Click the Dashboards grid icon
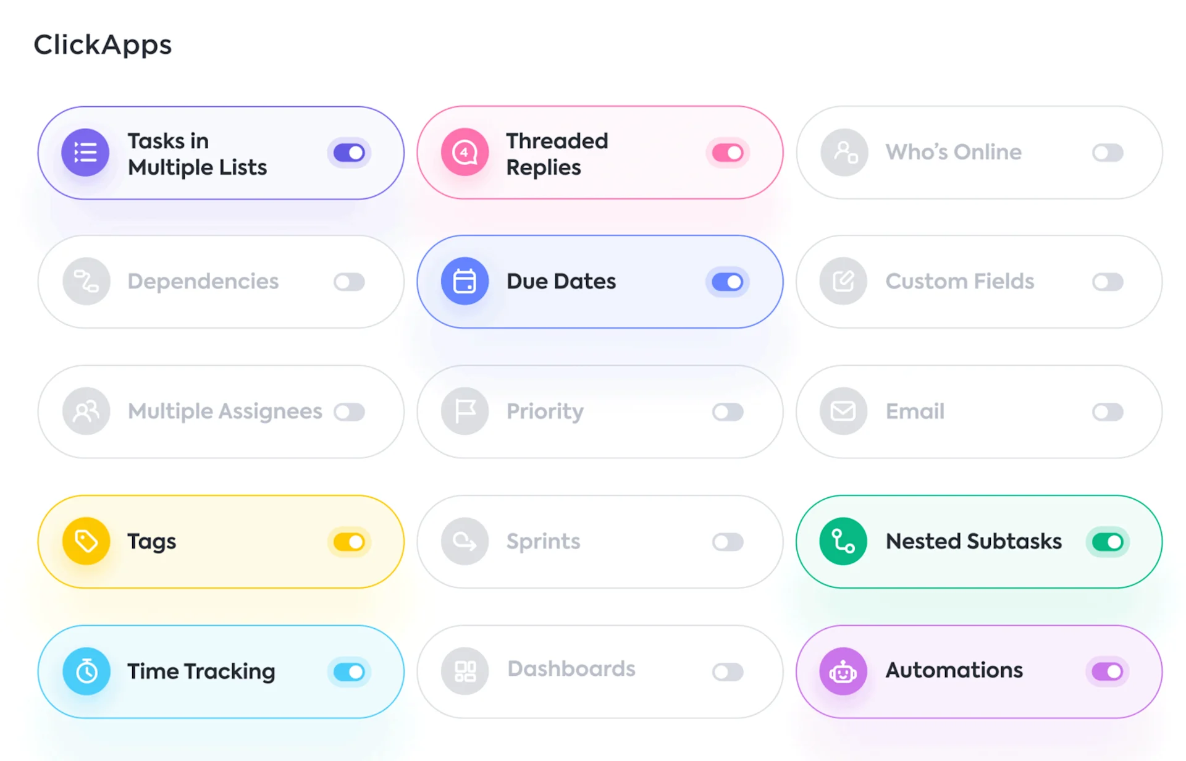This screenshot has height=761, width=1186. (x=465, y=671)
